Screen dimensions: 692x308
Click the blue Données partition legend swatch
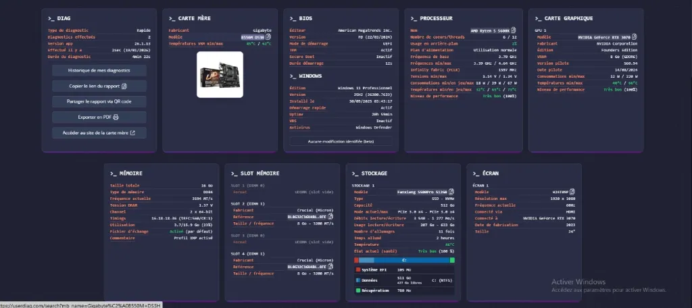tap(357, 280)
